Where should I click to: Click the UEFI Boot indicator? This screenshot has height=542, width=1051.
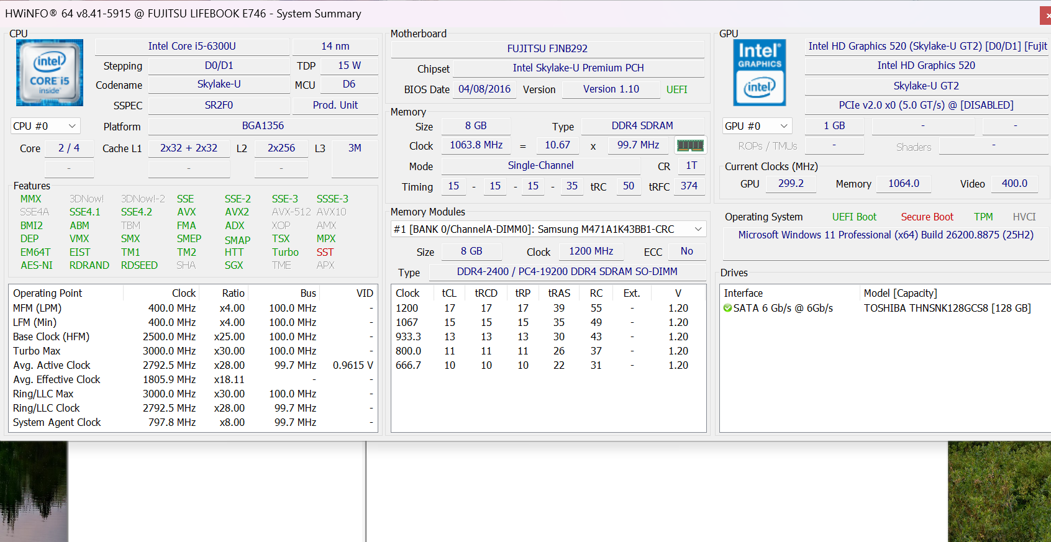coord(854,217)
